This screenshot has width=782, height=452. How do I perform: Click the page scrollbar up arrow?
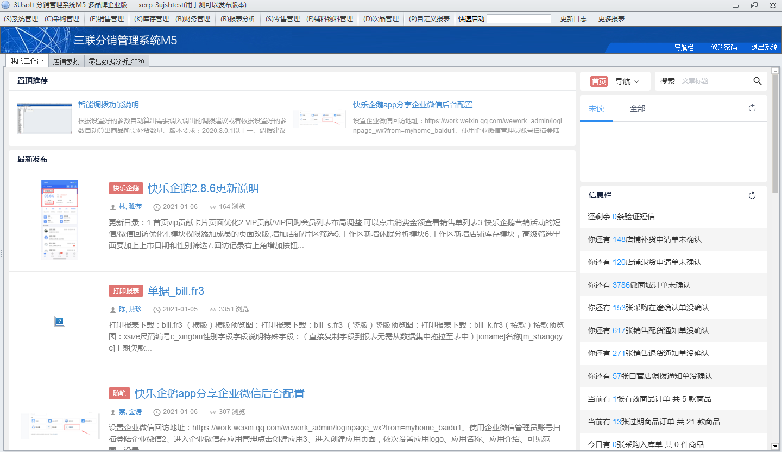point(775,70)
